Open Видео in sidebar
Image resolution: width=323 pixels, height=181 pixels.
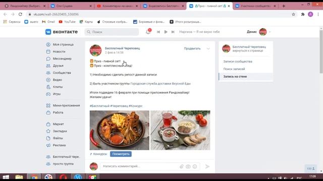[x=57, y=79]
